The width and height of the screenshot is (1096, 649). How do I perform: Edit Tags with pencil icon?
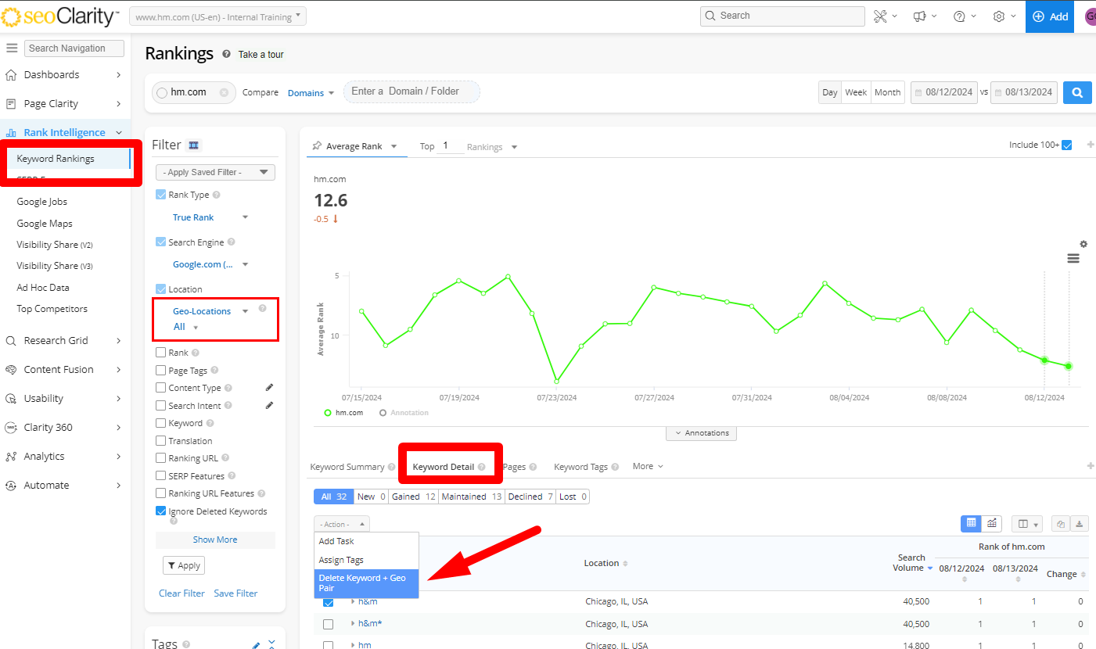click(x=256, y=645)
